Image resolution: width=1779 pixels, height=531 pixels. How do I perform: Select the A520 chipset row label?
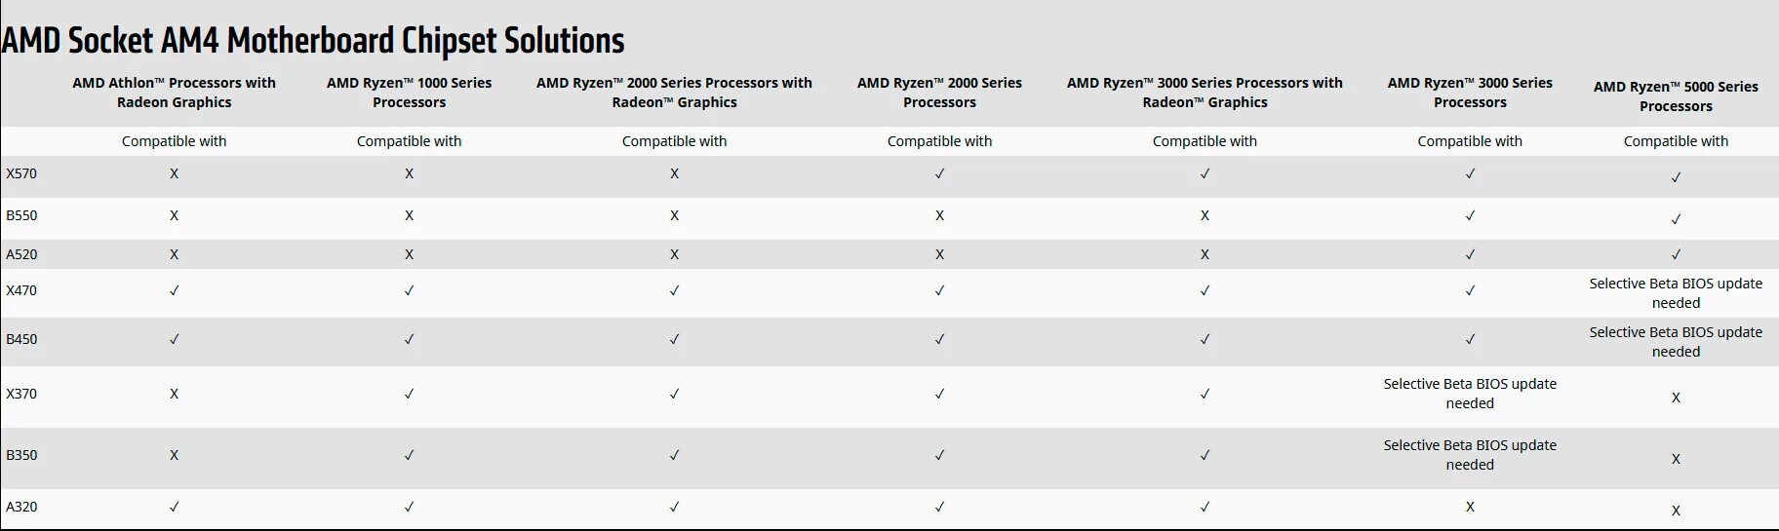coord(21,254)
